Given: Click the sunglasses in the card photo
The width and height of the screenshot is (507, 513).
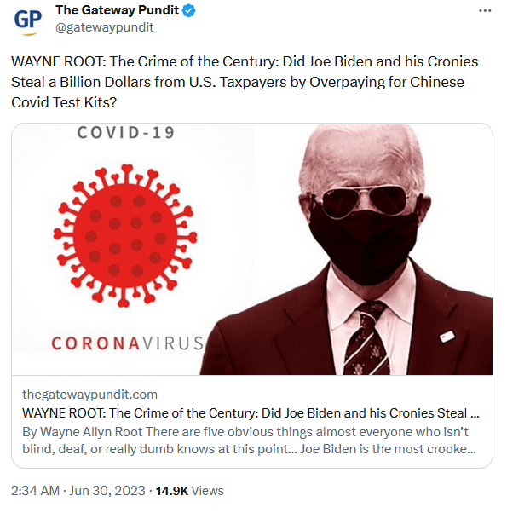Looking at the screenshot, I should [364, 201].
